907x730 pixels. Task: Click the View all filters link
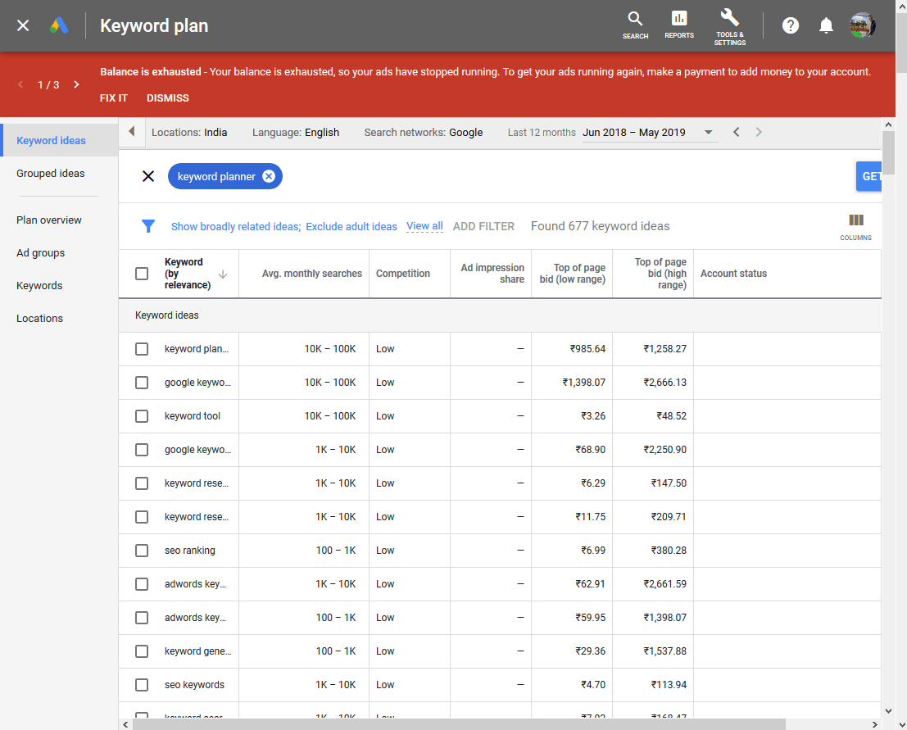tap(424, 226)
